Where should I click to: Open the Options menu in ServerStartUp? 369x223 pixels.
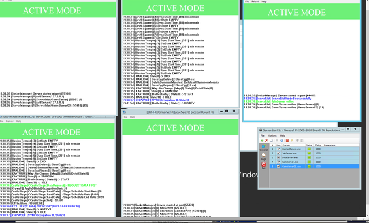point(272,135)
